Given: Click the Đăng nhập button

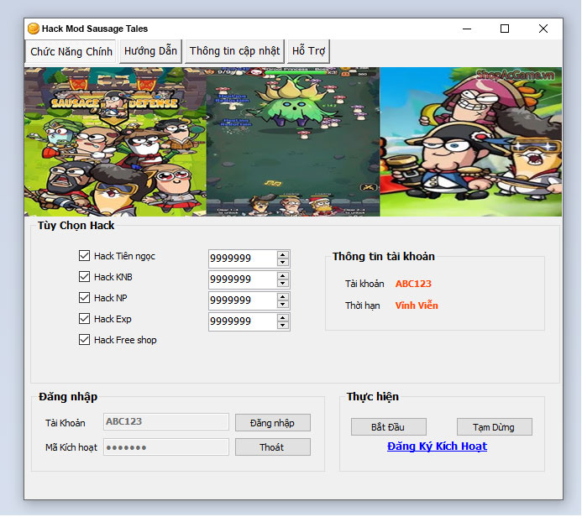Looking at the screenshot, I should click(x=272, y=423).
